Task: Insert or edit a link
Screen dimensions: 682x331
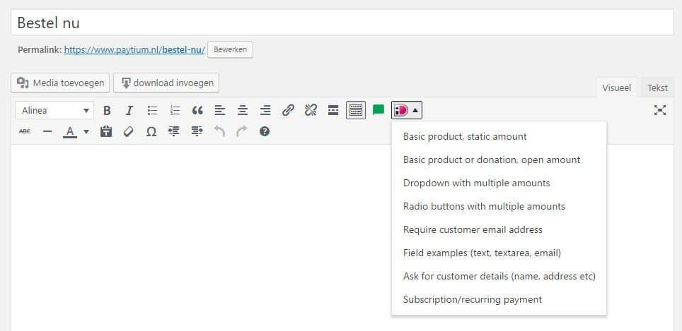Action: point(288,110)
